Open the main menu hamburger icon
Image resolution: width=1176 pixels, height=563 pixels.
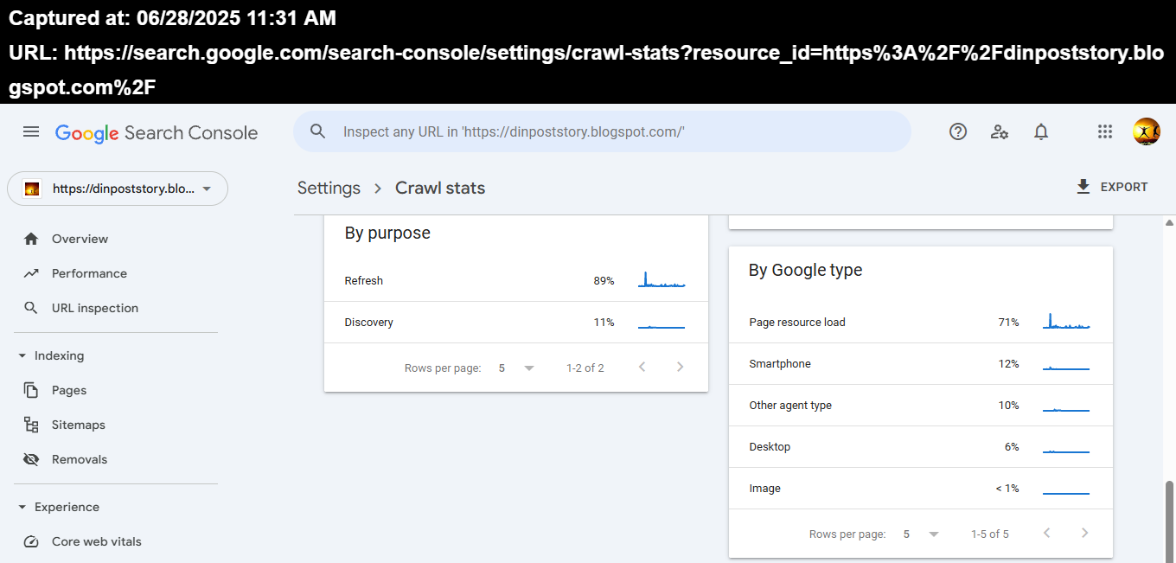(x=31, y=131)
